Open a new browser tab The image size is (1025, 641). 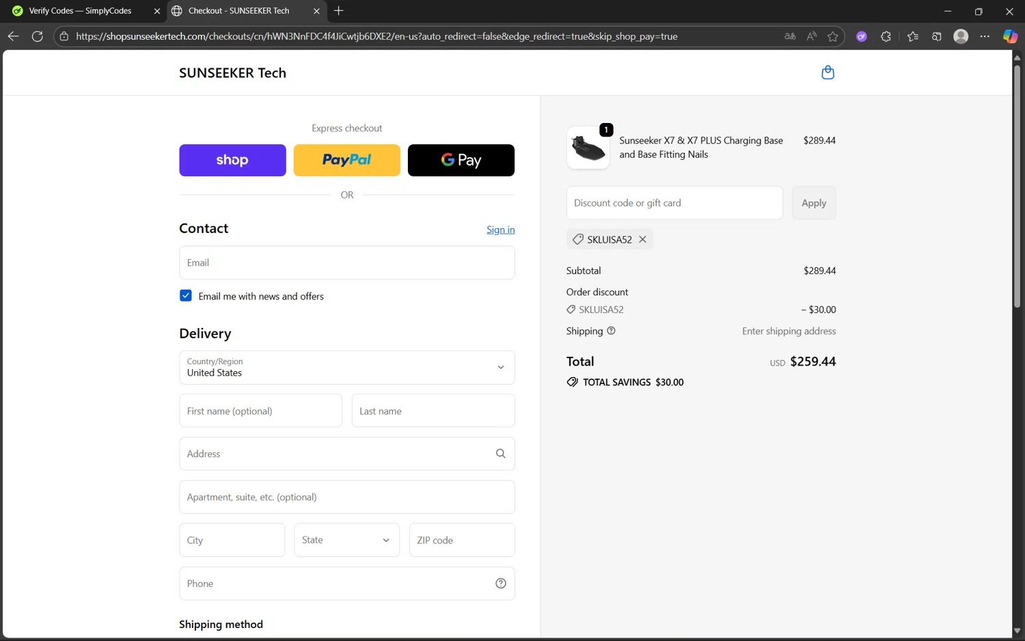(x=339, y=10)
